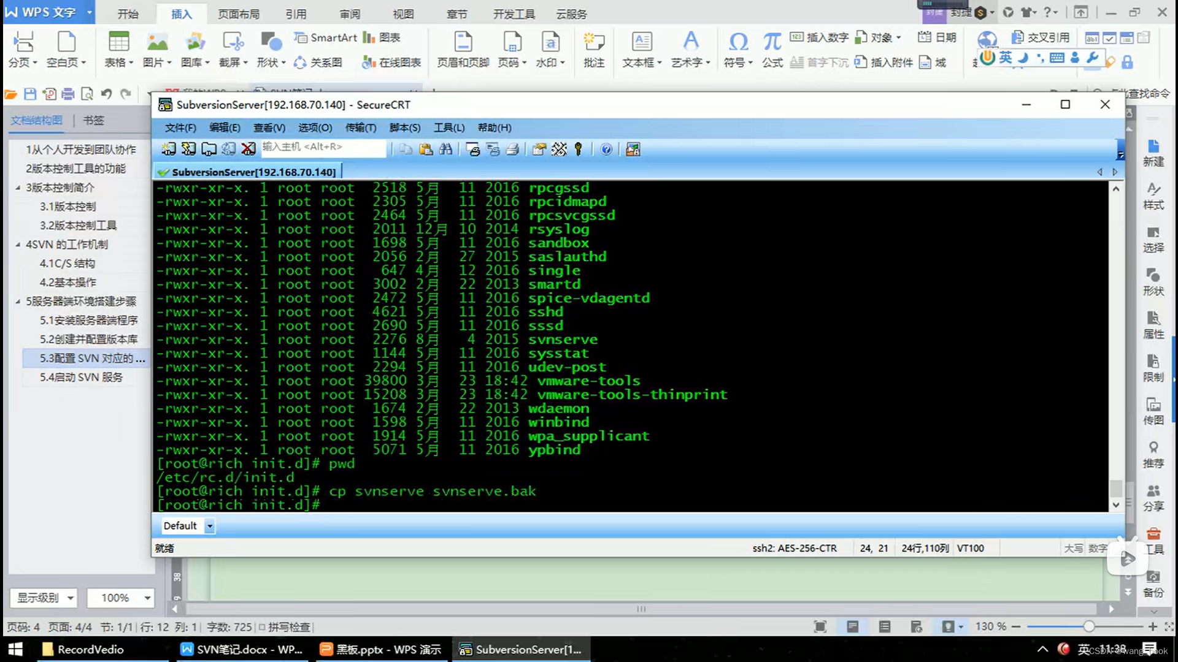This screenshot has width=1178, height=662.
Task: Click the Quick Connect lightning icon
Action: 188,149
